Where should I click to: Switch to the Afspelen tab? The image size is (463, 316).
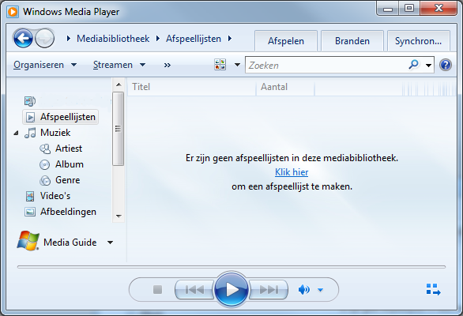click(x=286, y=41)
